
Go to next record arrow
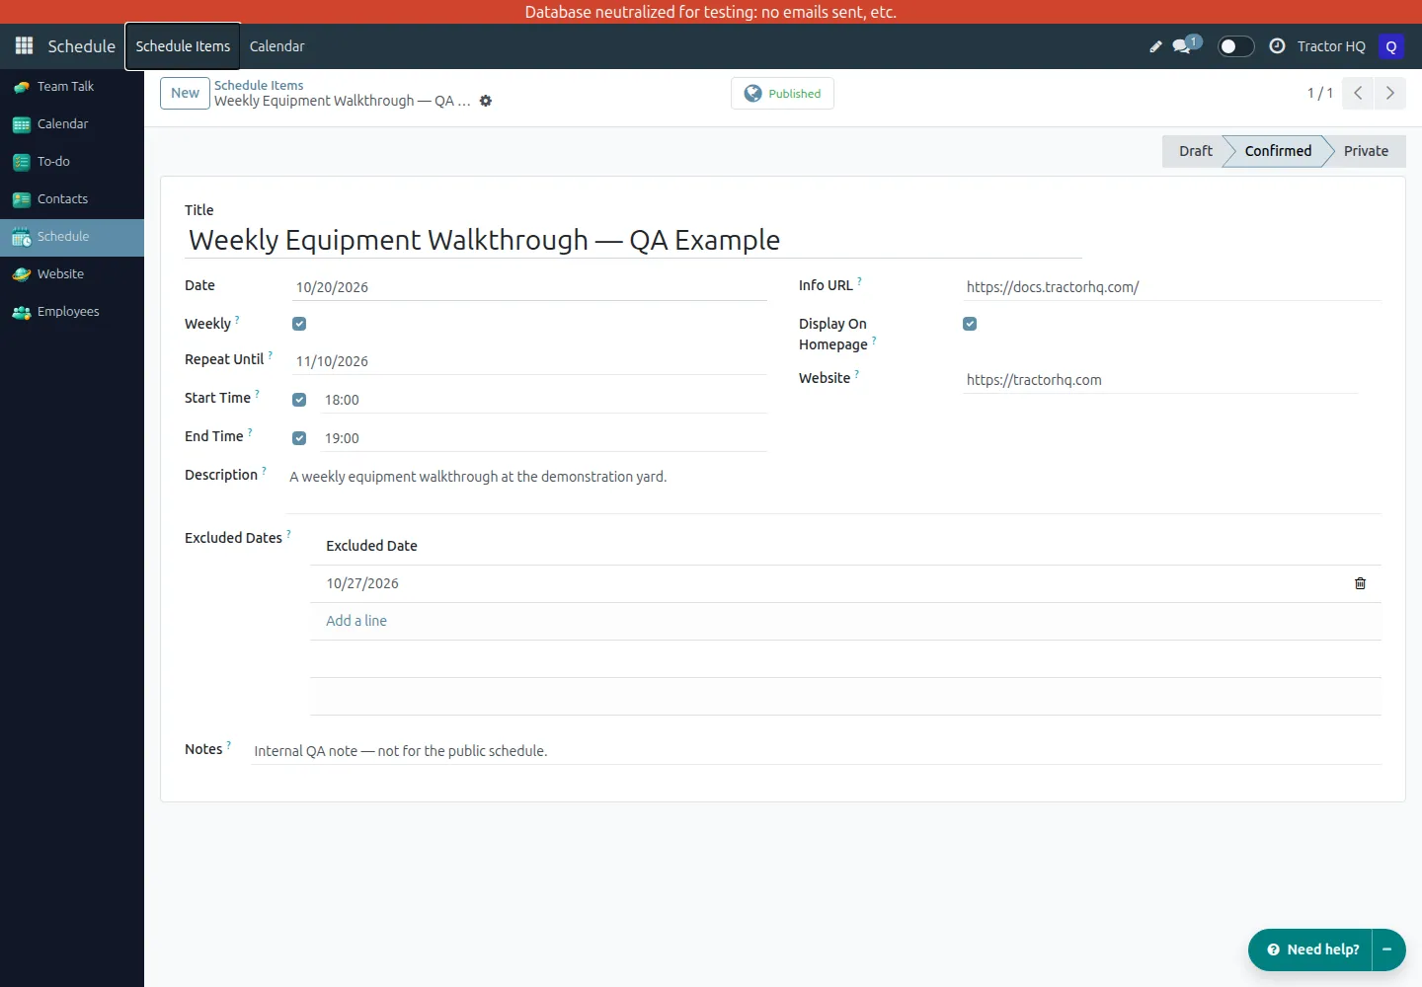(x=1390, y=93)
